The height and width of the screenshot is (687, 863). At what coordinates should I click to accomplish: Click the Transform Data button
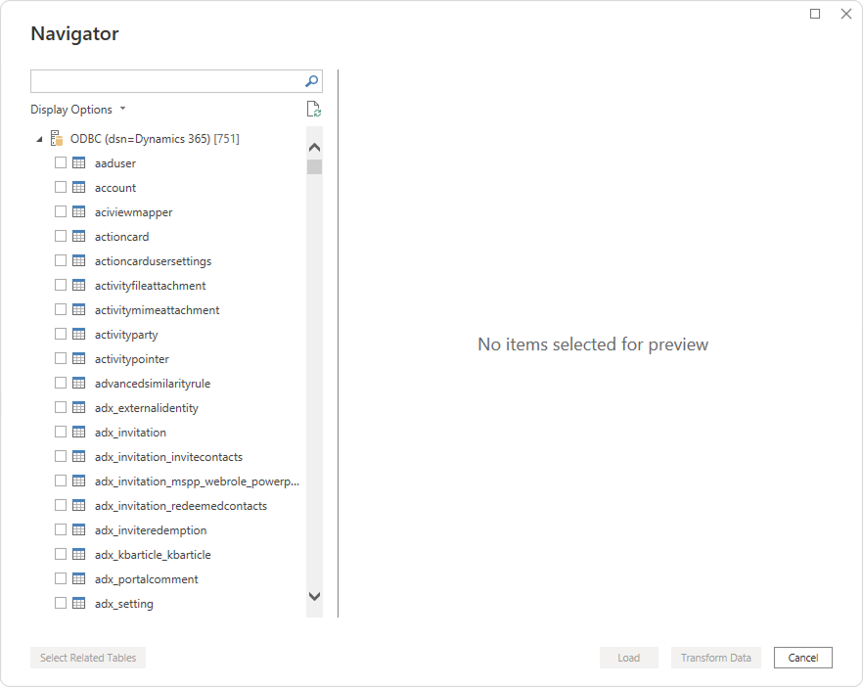(x=715, y=658)
